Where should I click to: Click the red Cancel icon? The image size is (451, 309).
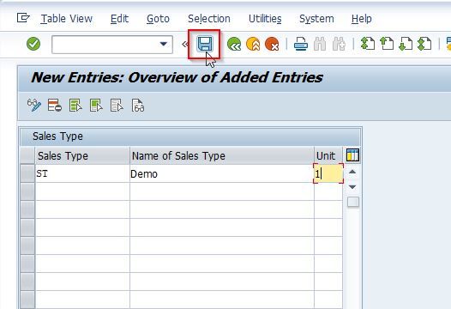272,44
